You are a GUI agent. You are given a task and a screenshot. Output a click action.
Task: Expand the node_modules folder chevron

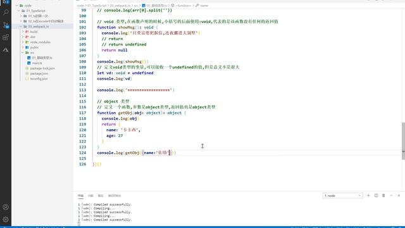(23, 42)
